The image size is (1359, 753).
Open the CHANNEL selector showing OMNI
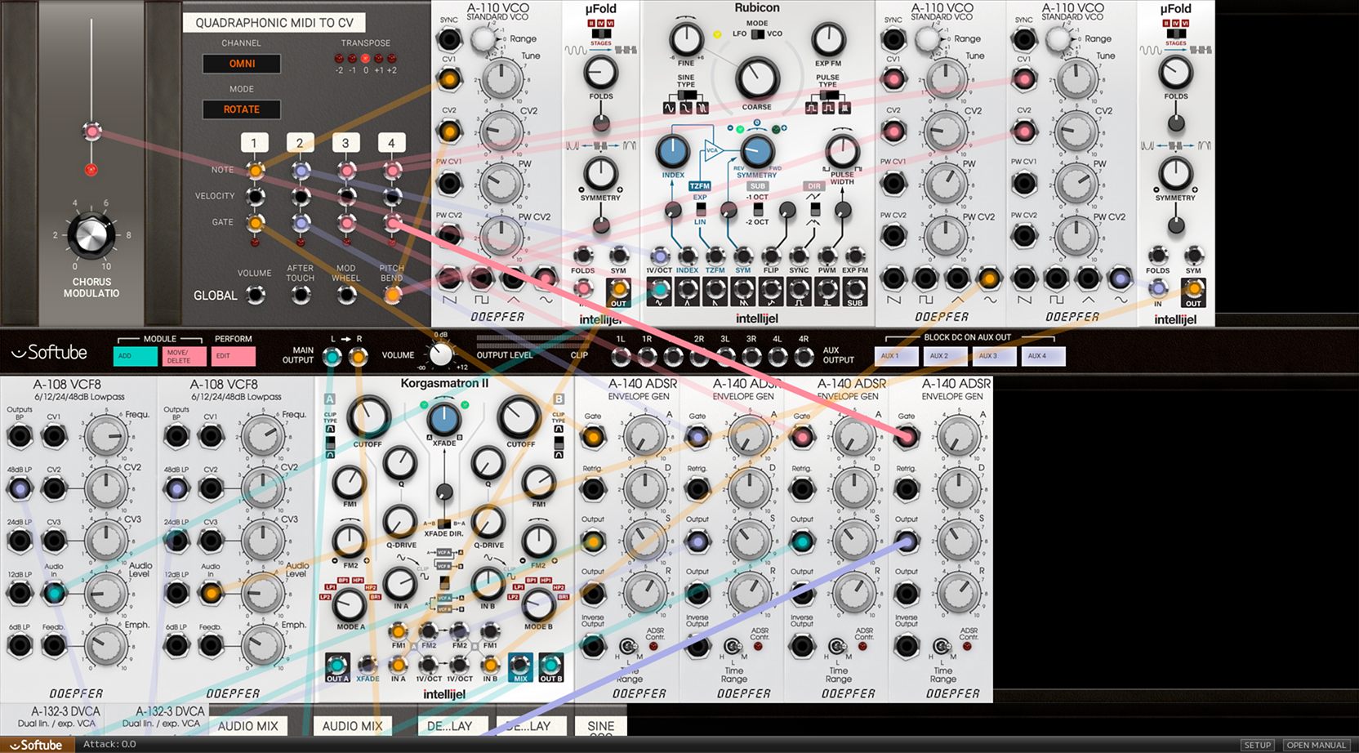pyautogui.click(x=242, y=64)
